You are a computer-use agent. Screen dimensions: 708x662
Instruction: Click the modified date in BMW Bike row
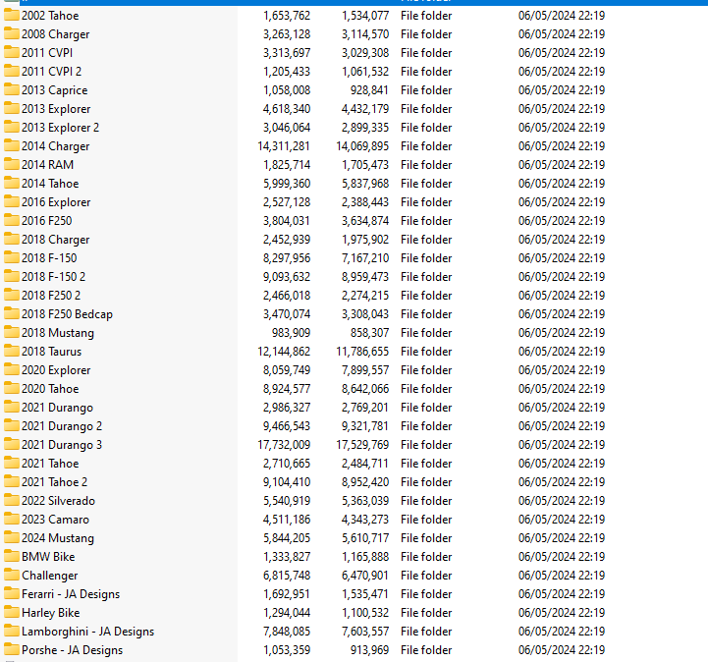(x=562, y=556)
